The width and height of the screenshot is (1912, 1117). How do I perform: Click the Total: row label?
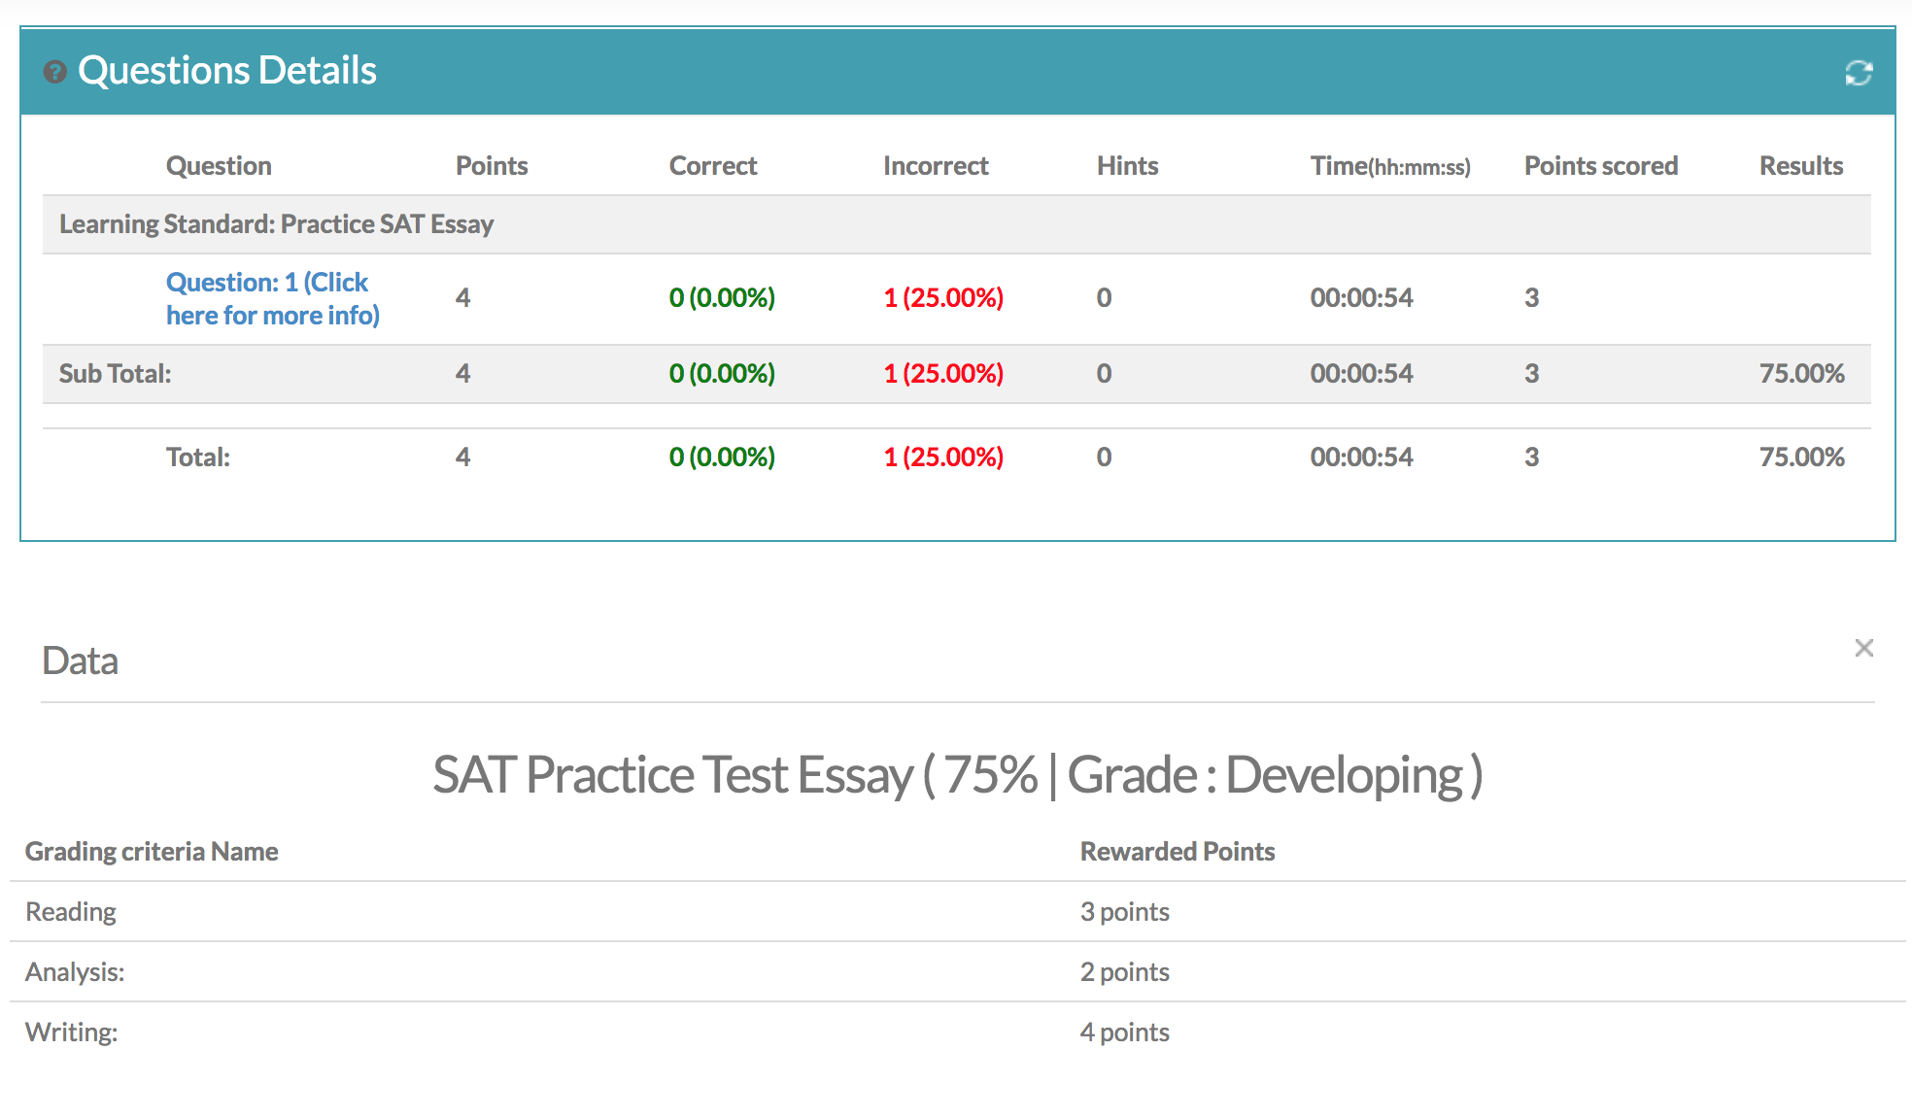click(198, 457)
